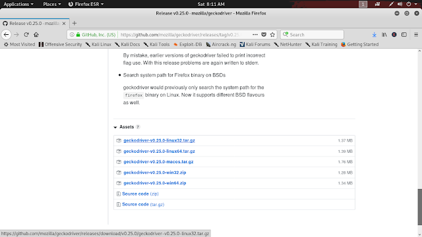This screenshot has width=422, height=237.
Task: Click the package icon beside win64 zip
Action: [x=119, y=183]
